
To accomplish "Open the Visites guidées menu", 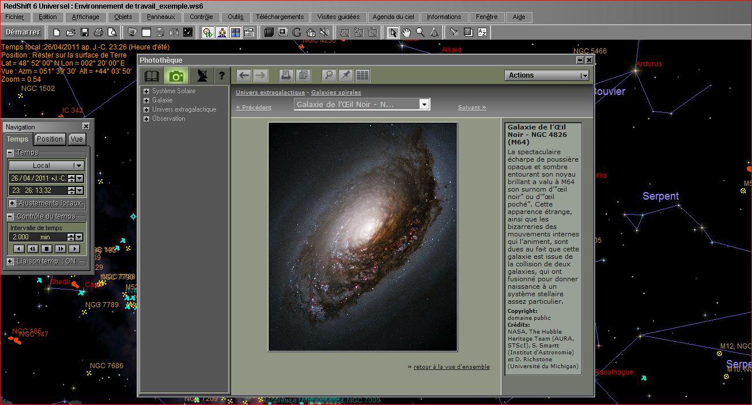I will pos(338,17).
